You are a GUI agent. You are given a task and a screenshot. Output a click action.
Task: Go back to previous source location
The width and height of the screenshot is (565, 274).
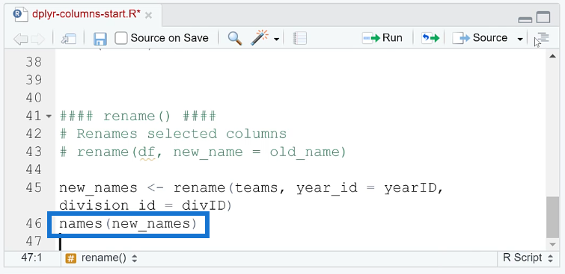pos(20,39)
